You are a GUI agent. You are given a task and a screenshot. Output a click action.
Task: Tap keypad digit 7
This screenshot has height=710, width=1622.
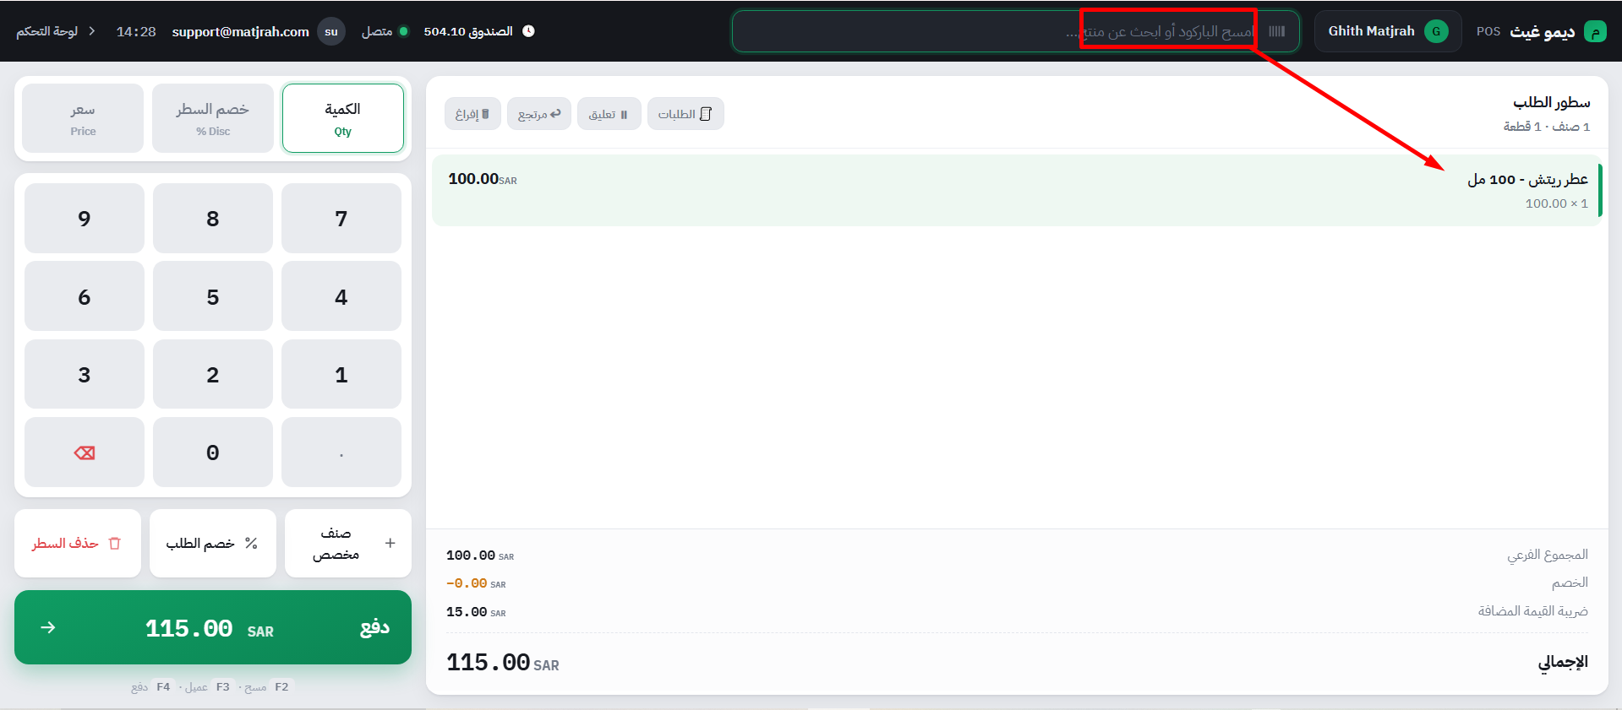(x=341, y=219)
